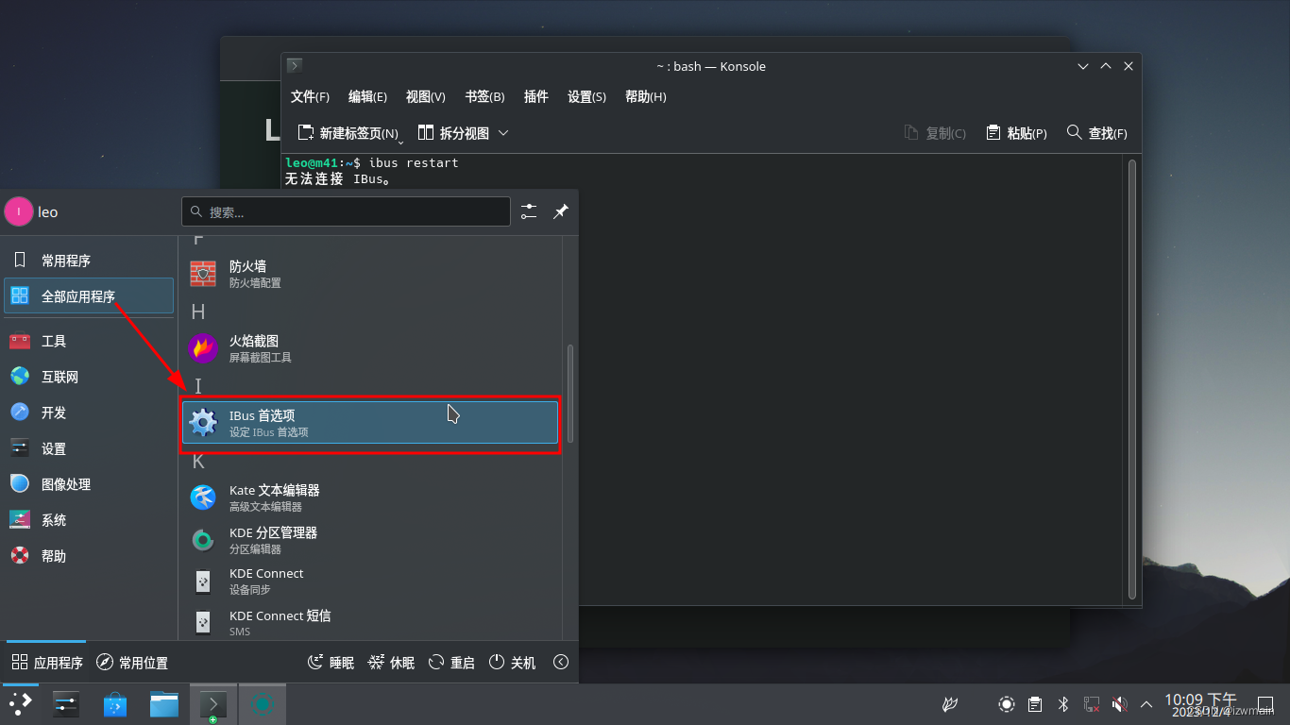Screen dimensions: 1290x725
Task: Expand the 拆分视图 dropdown arrow
Action: click(503, 133)
